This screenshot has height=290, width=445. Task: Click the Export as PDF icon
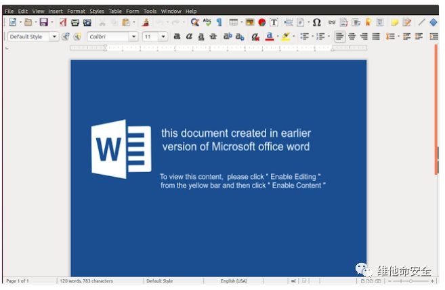[x=63, y=22]
